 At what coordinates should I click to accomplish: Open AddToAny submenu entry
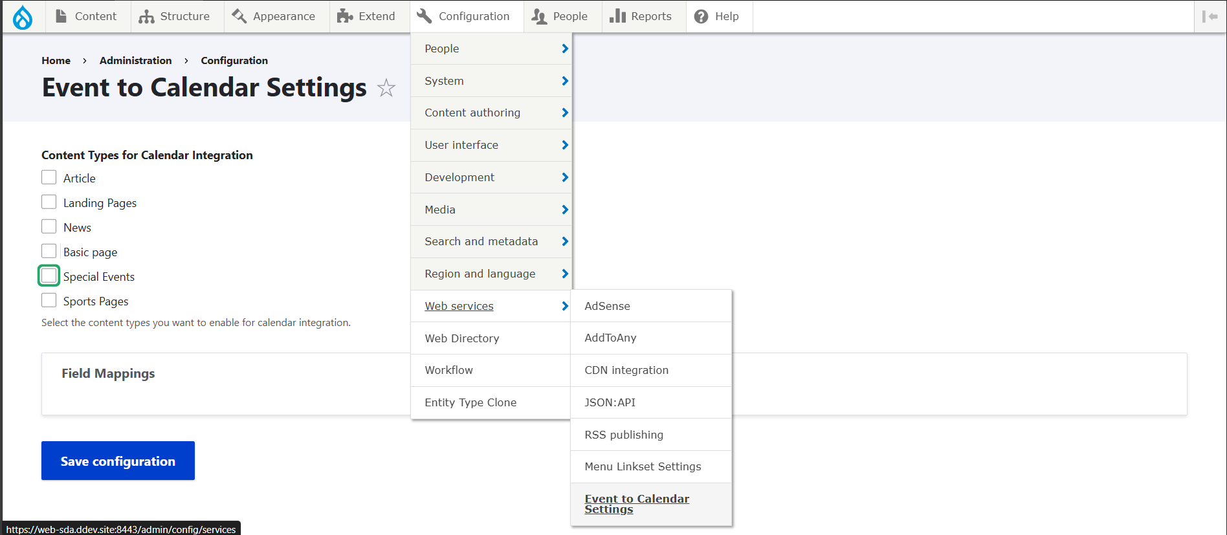pyautogui.click(x=651, y=338)
